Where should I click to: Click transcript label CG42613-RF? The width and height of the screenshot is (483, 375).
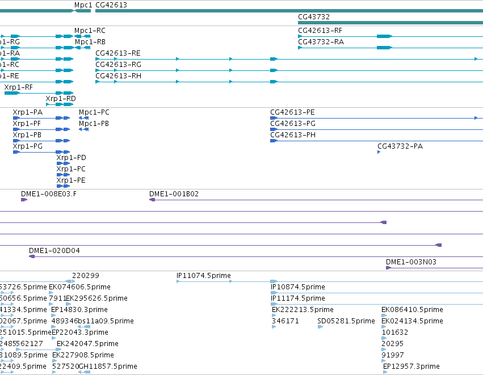[x=320, y=31]
